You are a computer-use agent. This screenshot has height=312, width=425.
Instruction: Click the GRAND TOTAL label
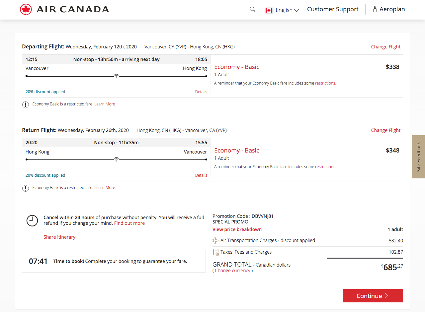tap(232, 265)
